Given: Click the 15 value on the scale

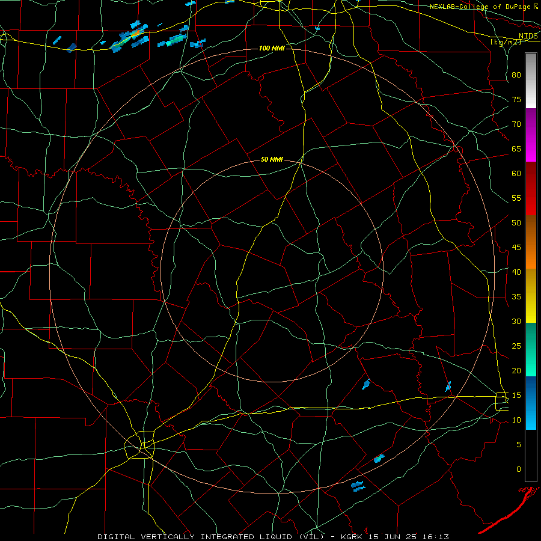Looking at the screenshot, I should [x=516, y=396].
